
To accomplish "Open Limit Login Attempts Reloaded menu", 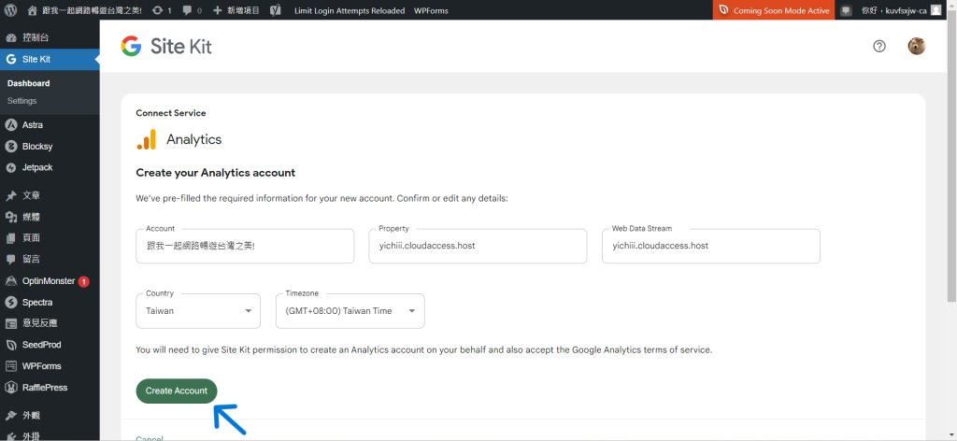I will click(350, 10).
